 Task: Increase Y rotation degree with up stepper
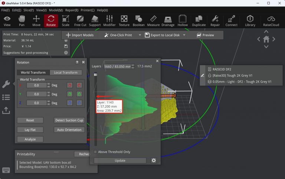[x=49, y=93]
